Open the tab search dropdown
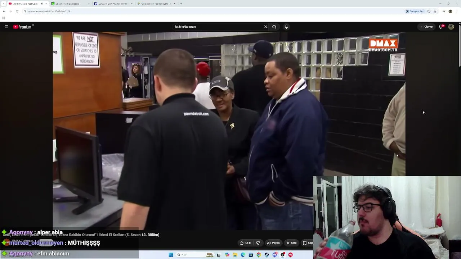The image size is (461, 259). click(3, 4)
